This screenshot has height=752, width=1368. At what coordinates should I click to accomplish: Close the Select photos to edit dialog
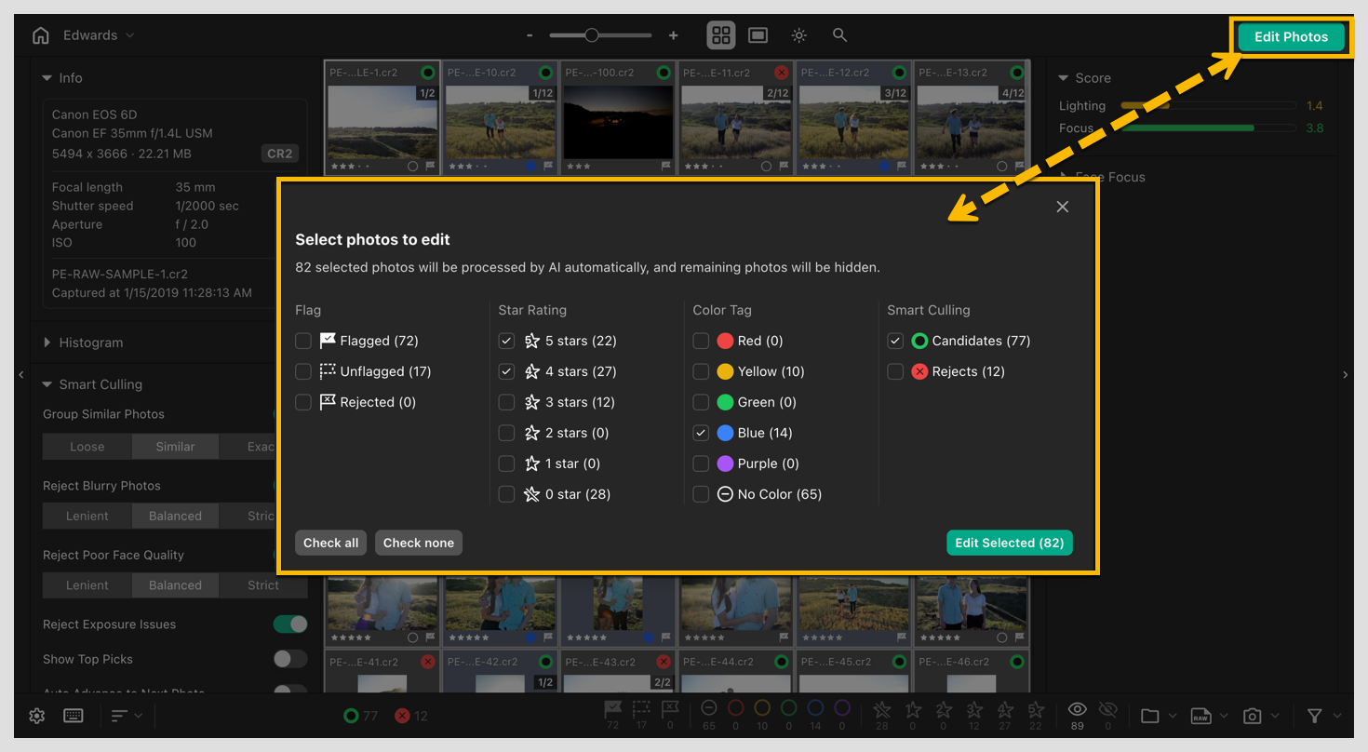(1063, 207)
